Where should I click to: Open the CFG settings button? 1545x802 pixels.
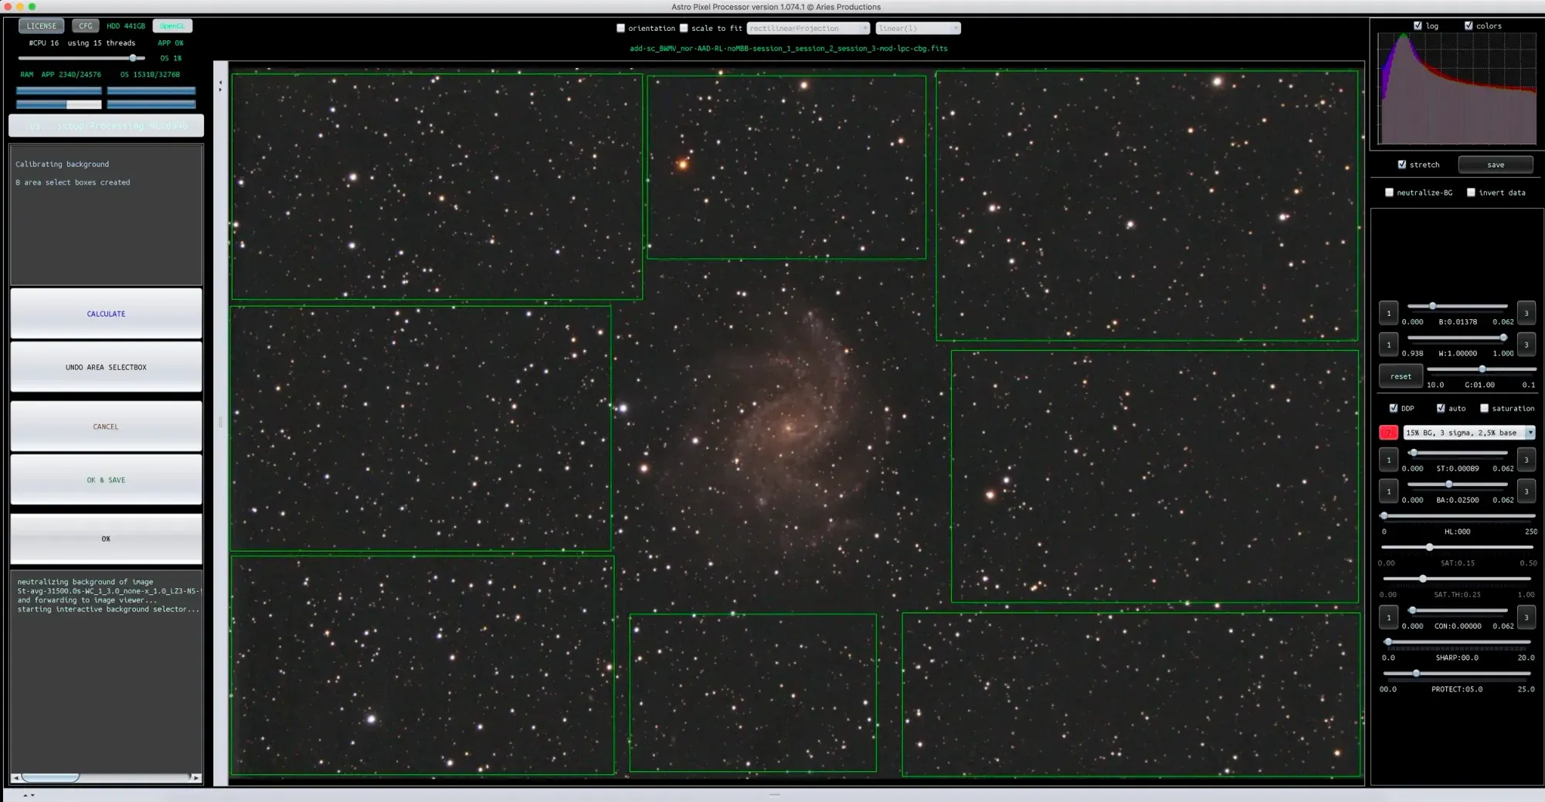pos(86,25)
